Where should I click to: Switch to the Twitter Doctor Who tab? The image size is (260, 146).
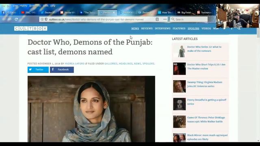pos(48,13)
